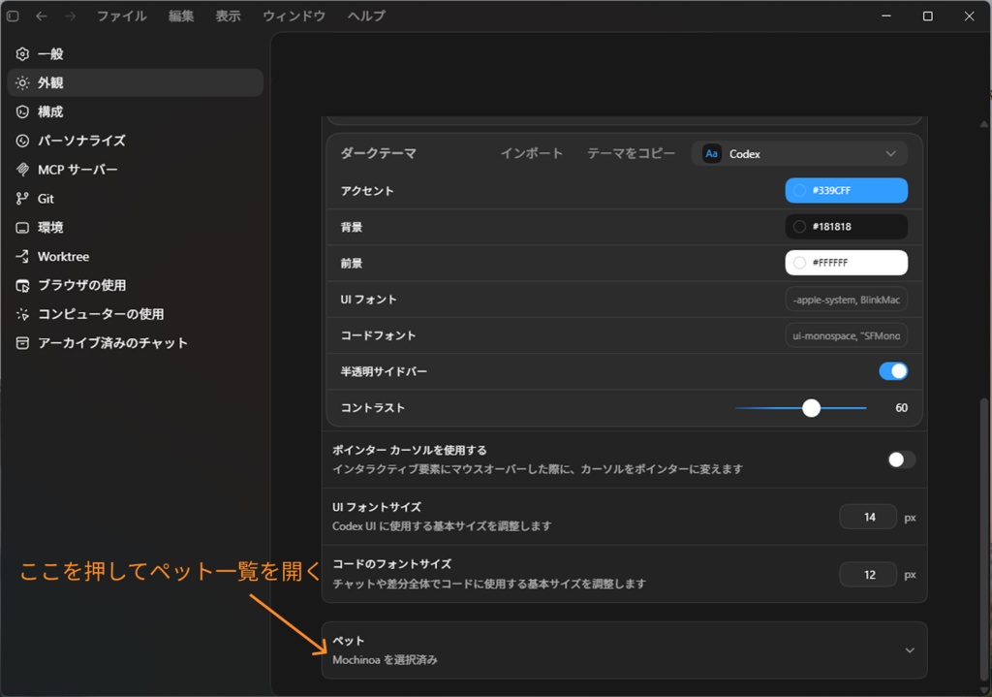Open 環境 settings page
992x697 pixels.
pyautogui.click(x=136, y=227)
